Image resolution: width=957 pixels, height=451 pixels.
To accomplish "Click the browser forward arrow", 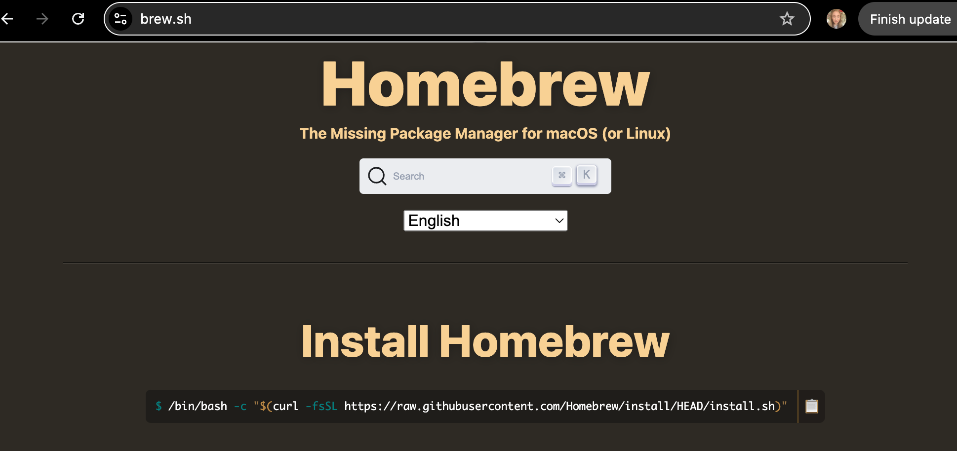I will (42, 19).
